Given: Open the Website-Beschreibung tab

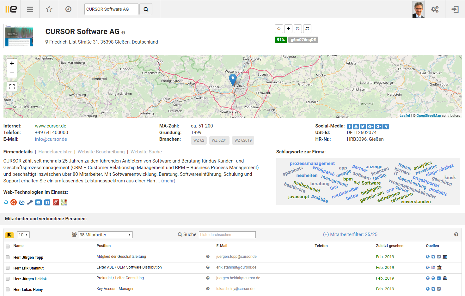Looking at the screenshot, I should click(x=101, y=152).
